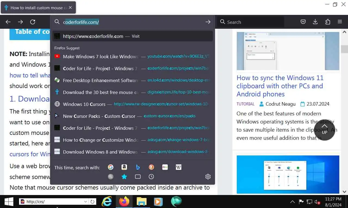Viewport: 348px width, 208px height.
Task: Open the clipboard article thumbnail image
Action: [288, 51]
